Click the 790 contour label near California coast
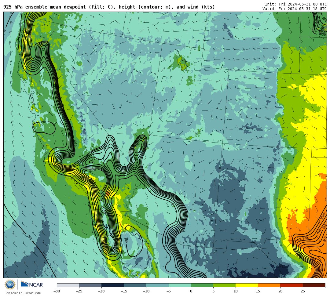Screen dimensions: 330x297 click(x=43, y=122)
